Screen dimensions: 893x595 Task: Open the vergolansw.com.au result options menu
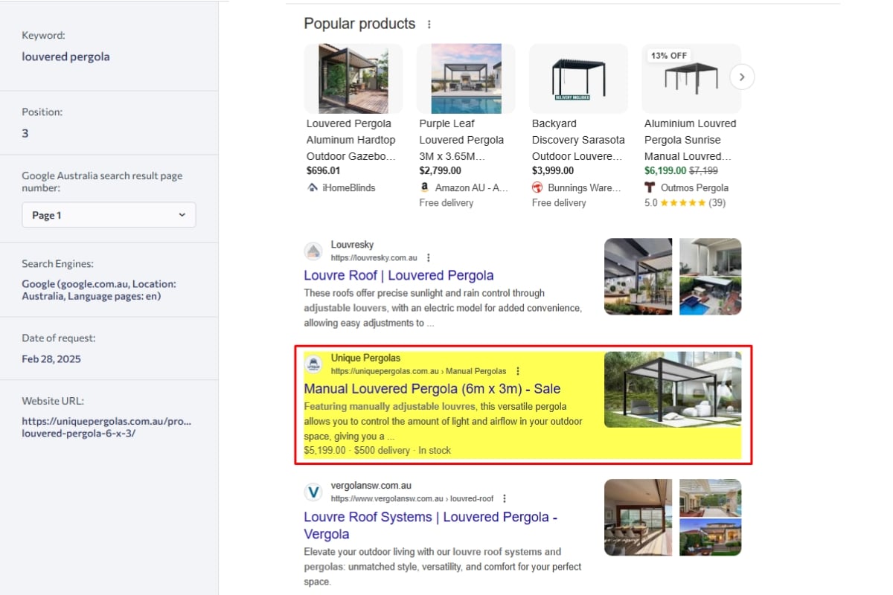[x=505, y=498]
